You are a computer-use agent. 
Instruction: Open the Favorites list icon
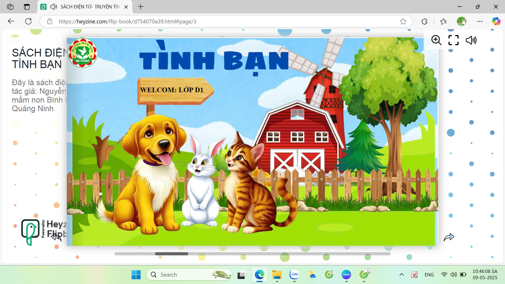tap(443, 22)
